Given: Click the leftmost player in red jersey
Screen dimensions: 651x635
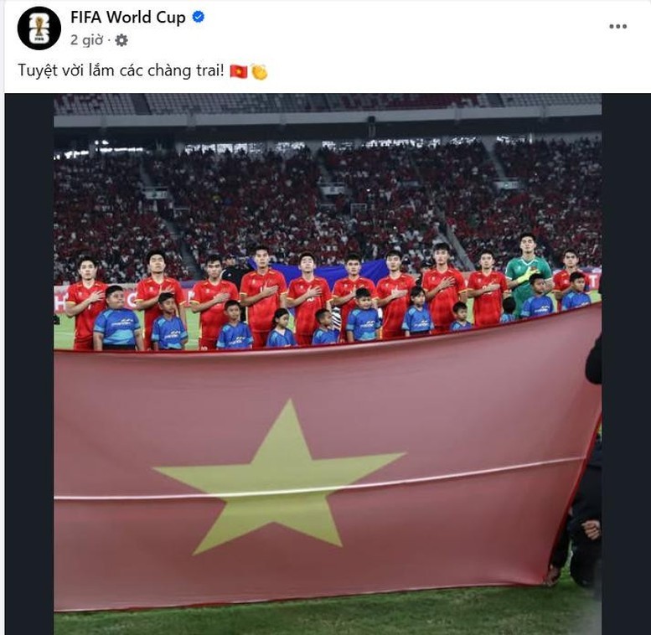Looking at the screenshot, I should point(86,303).
